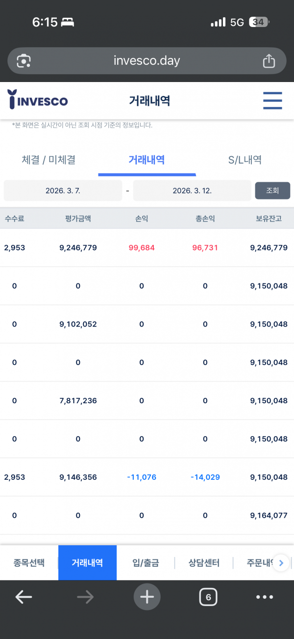This screenshot has height=639, width=294.
Task: Open 입/출금 in bottom navigation
Action: point(146,563)
